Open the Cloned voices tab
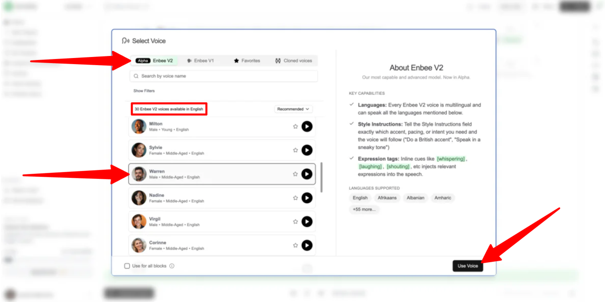Screen dimensions: 605x302 pyautogui.click(x=293, y=61)
